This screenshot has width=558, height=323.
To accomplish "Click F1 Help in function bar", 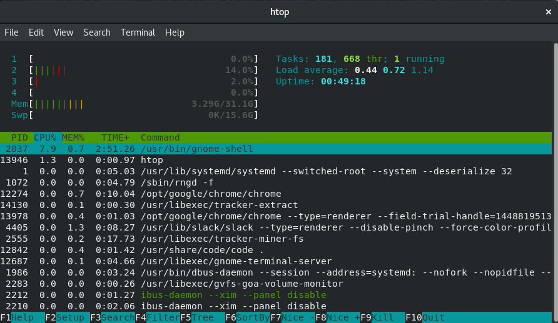I will tap(23, 317).
